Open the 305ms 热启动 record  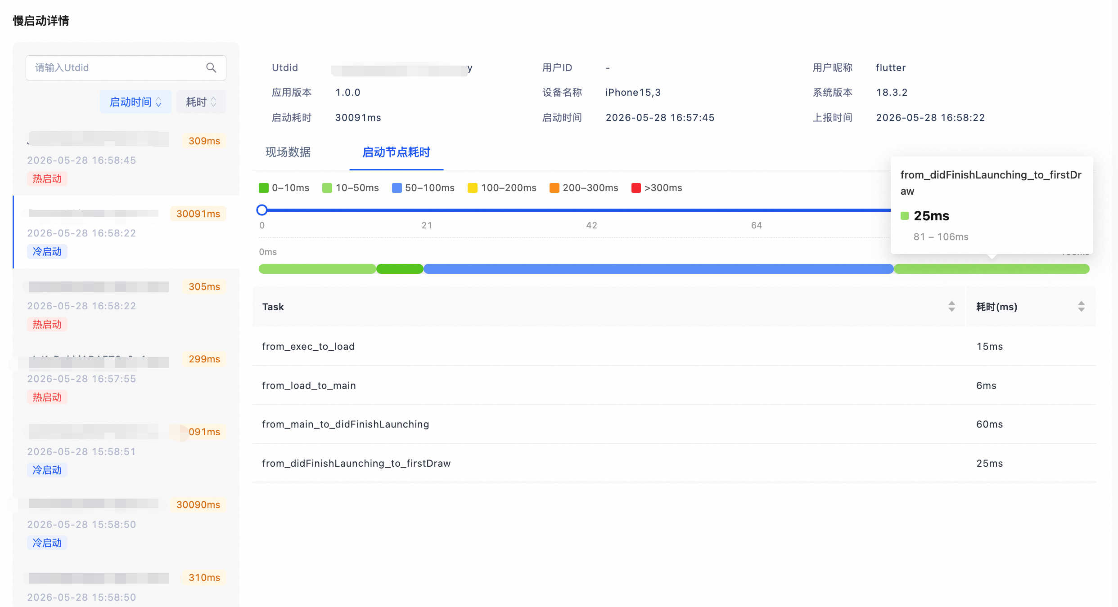tap(126, 305)
